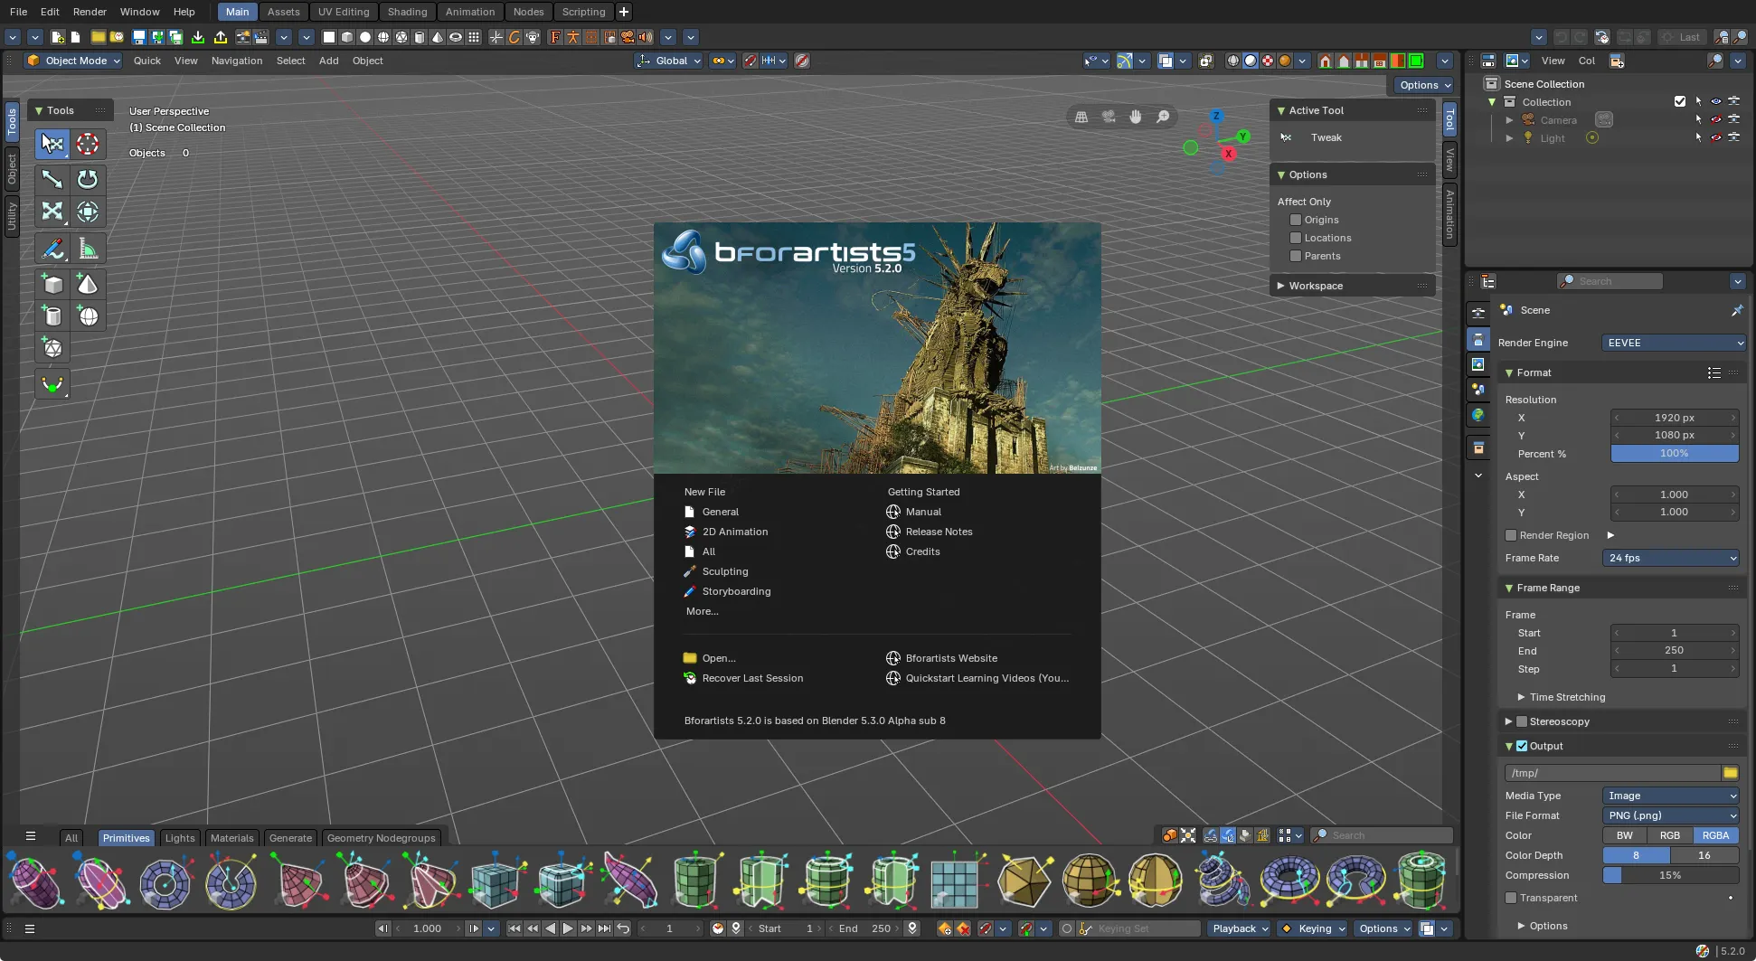The width and height of the screenshot is (1756, 961).
Task: Switch to the UV Editing workspace tab
Action: coord(344,12)
